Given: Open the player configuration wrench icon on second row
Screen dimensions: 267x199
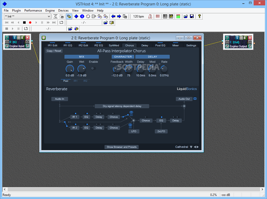Looking at the screenshot, I should 112,23.
